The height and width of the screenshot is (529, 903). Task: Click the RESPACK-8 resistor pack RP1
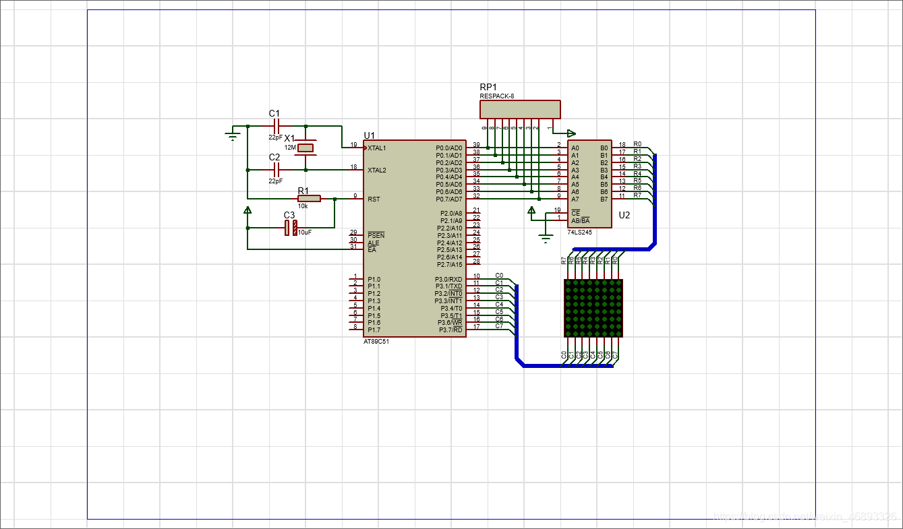tap(520, 109)
